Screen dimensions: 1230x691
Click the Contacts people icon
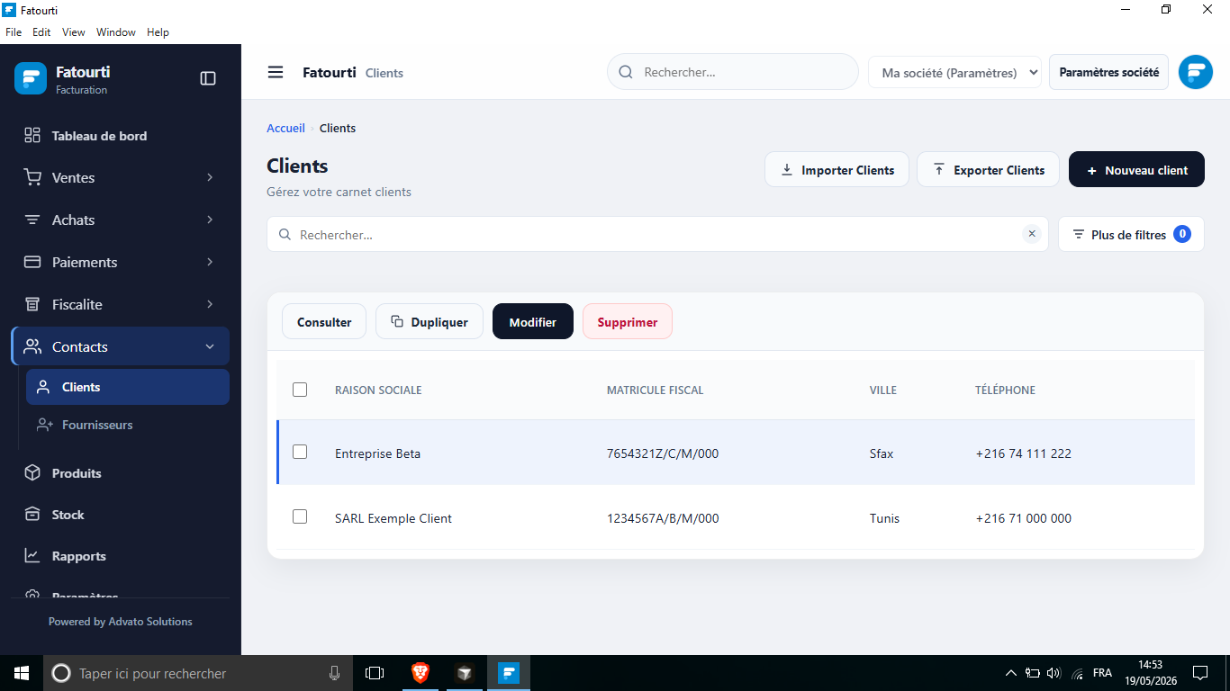32,346
